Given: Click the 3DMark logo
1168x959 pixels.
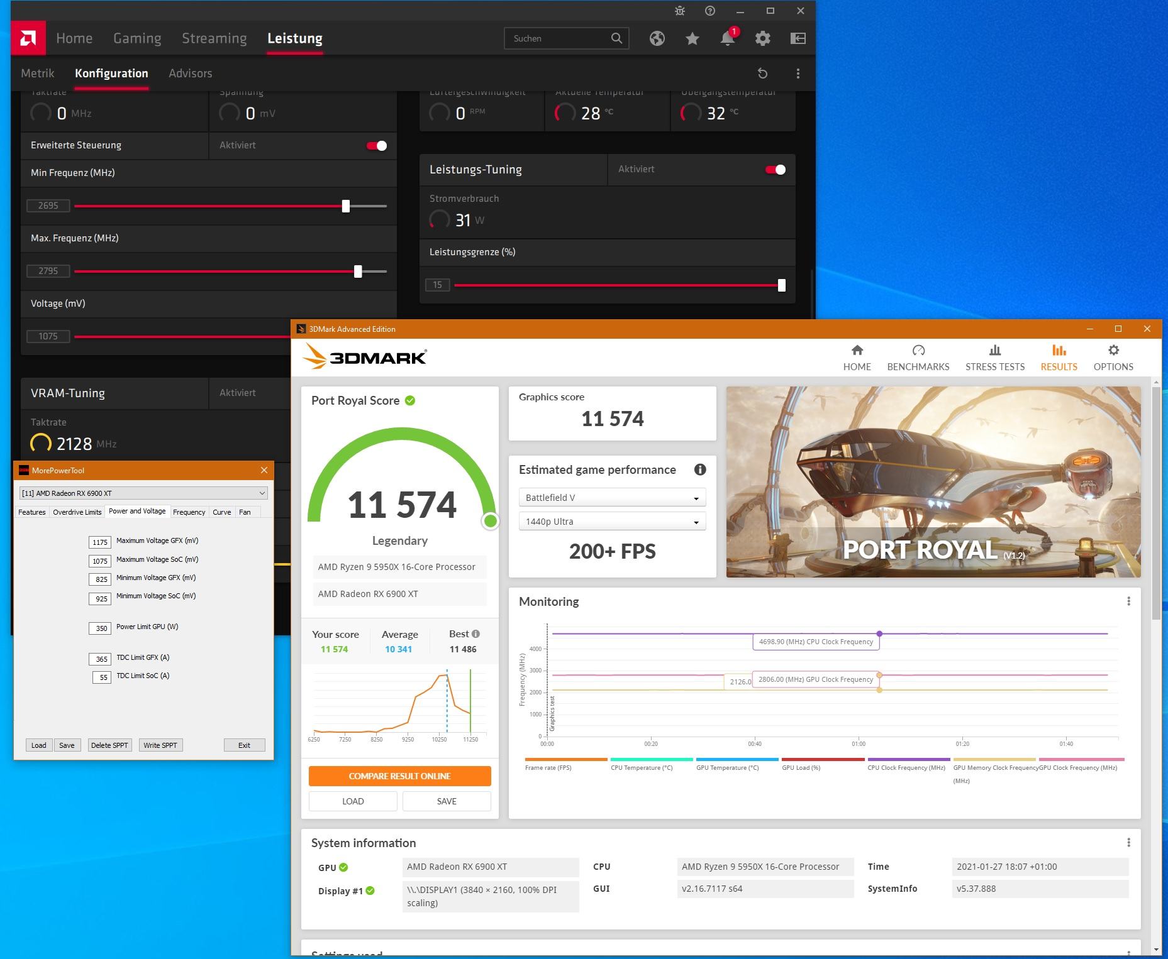Looking at the screenshot, I should [365, 357].
